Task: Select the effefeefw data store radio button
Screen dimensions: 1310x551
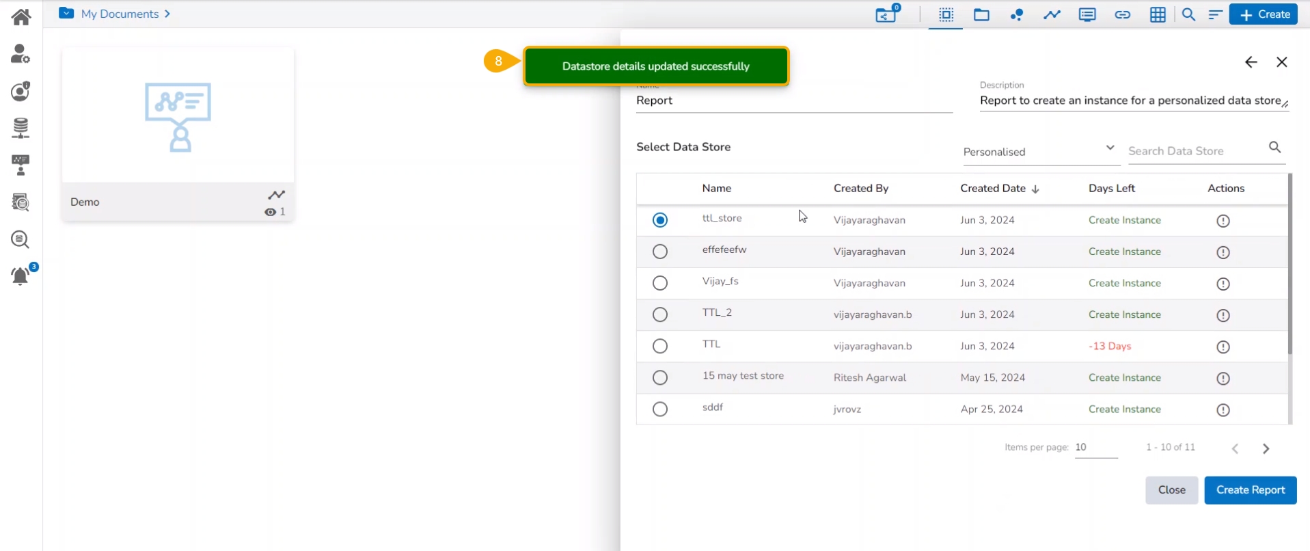Action: [659, 252]
